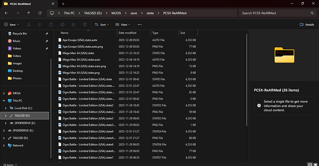
Task: Go to state breadcrumb folder
Action: 150,13
